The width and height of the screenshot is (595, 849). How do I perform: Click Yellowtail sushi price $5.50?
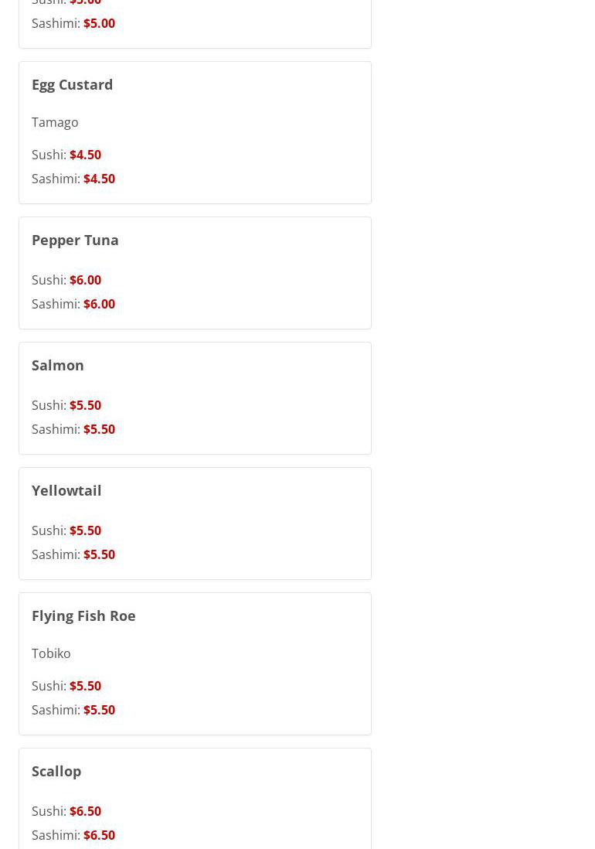[85, 530]
